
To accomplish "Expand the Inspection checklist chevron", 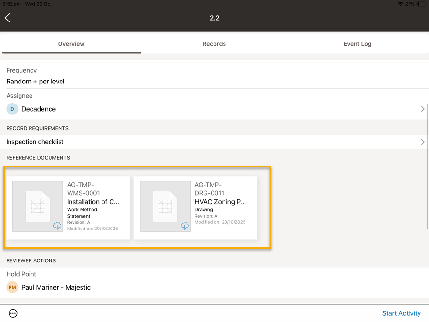I will pos(422,142).
